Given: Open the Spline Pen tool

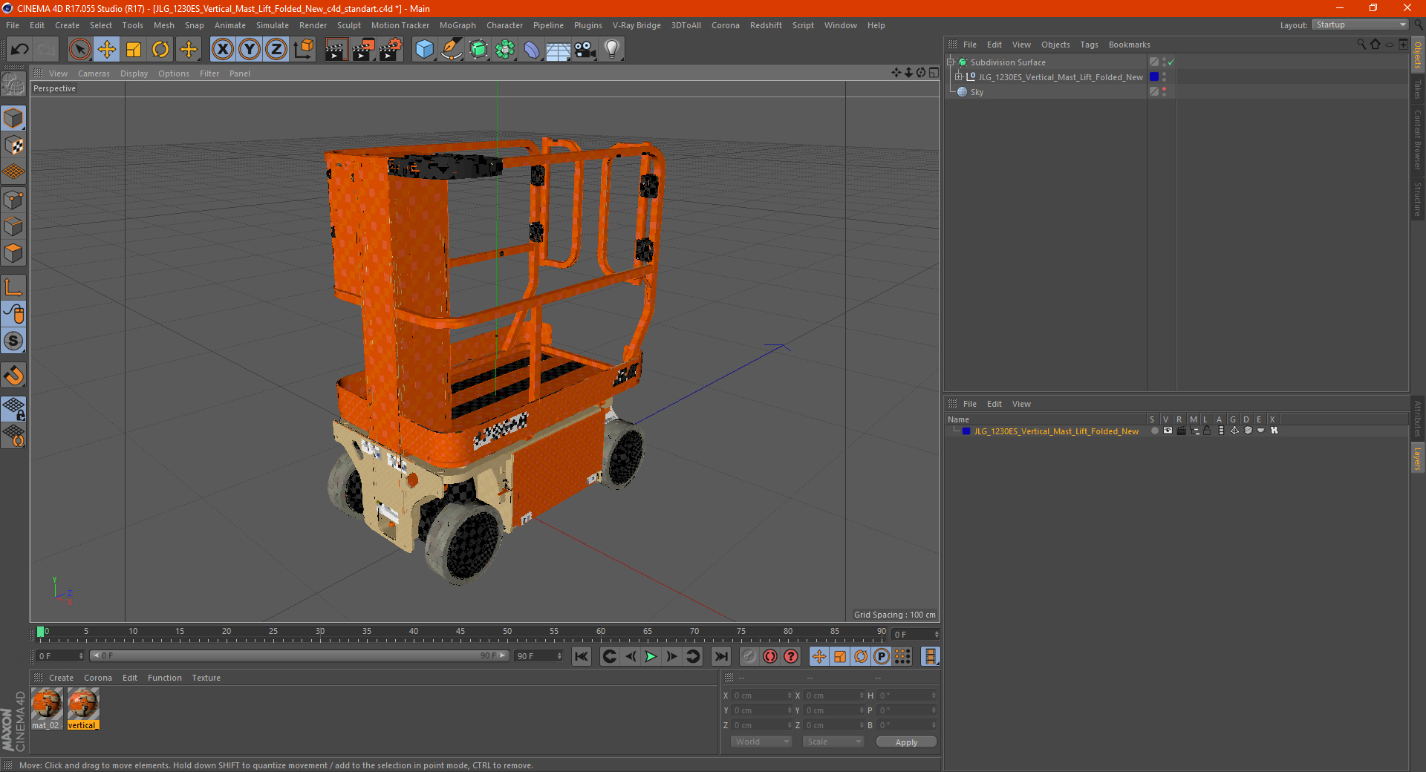Looking at the screenshot, I should coord(451,50).
